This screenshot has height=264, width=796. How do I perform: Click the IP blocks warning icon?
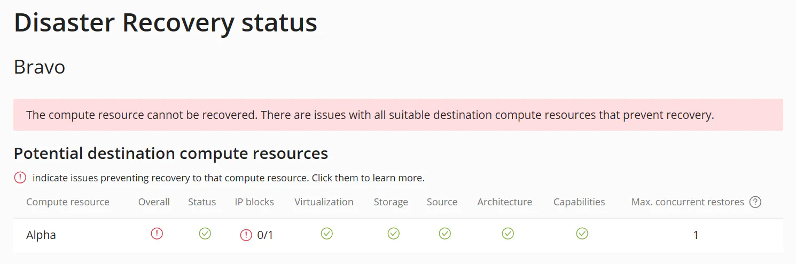tap(246, 235)
